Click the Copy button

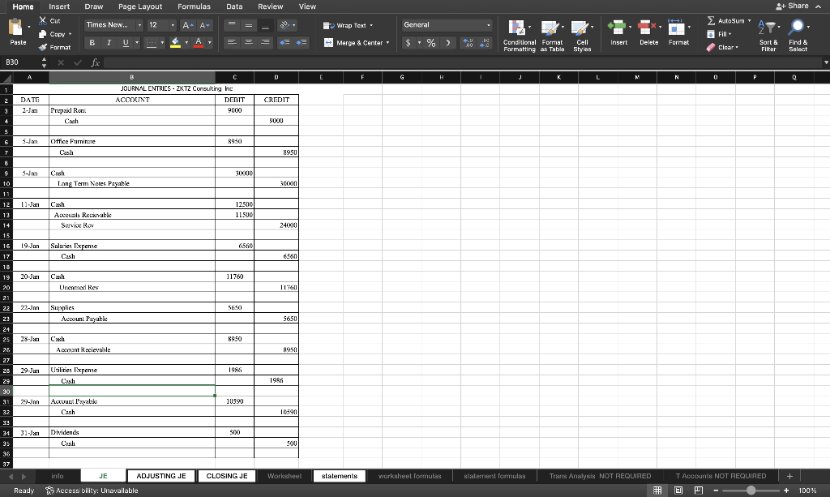(x=53, y=34)
